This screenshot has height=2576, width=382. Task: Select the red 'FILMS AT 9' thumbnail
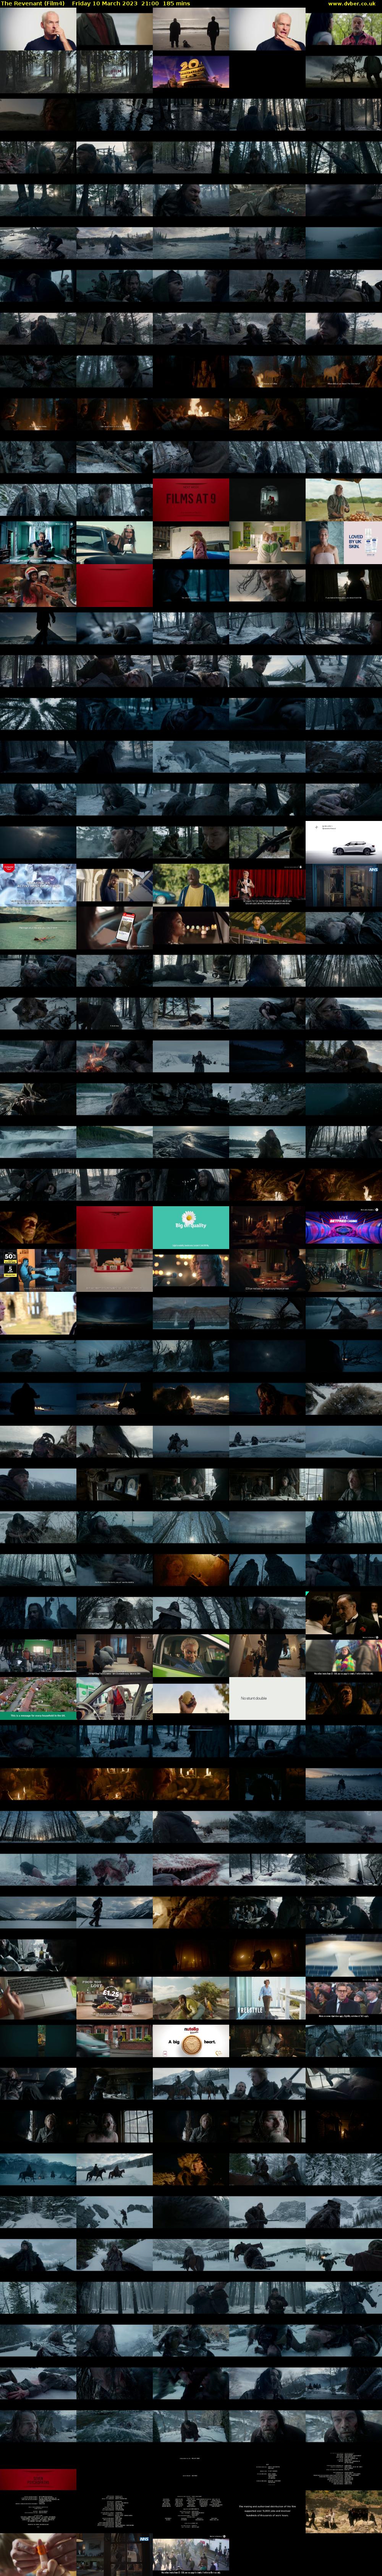coord(191,500)
